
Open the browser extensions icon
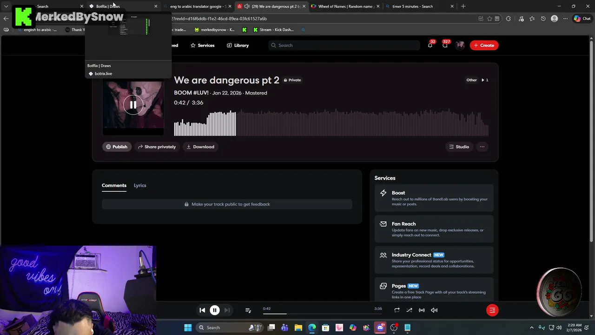(x=509, y=19)
